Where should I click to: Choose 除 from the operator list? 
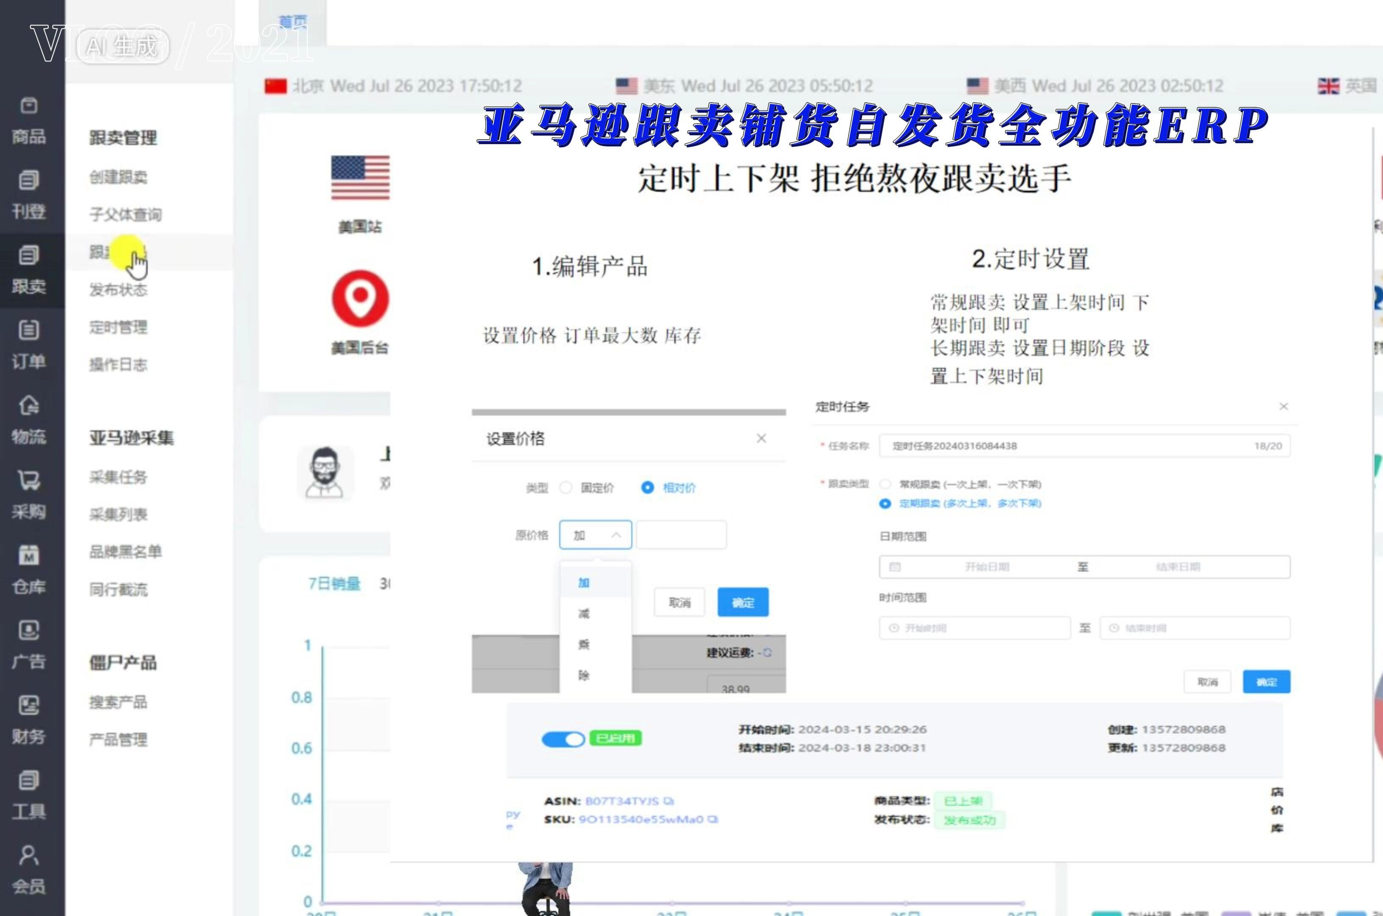[x=595, y=675]
